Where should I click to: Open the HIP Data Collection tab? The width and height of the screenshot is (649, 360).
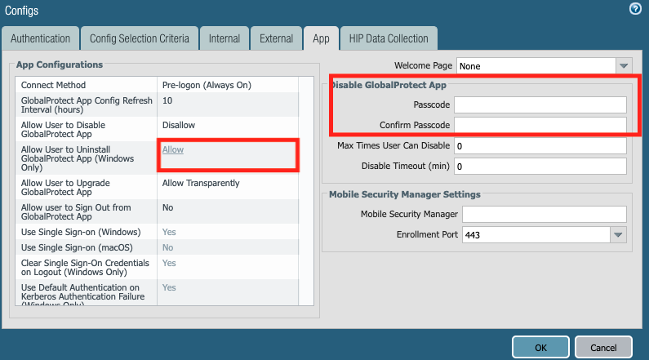coord(389,38)
